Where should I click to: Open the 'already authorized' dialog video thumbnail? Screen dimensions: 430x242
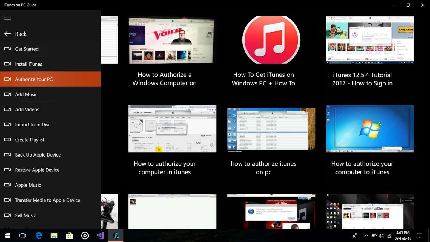click(x=271, y=212)
